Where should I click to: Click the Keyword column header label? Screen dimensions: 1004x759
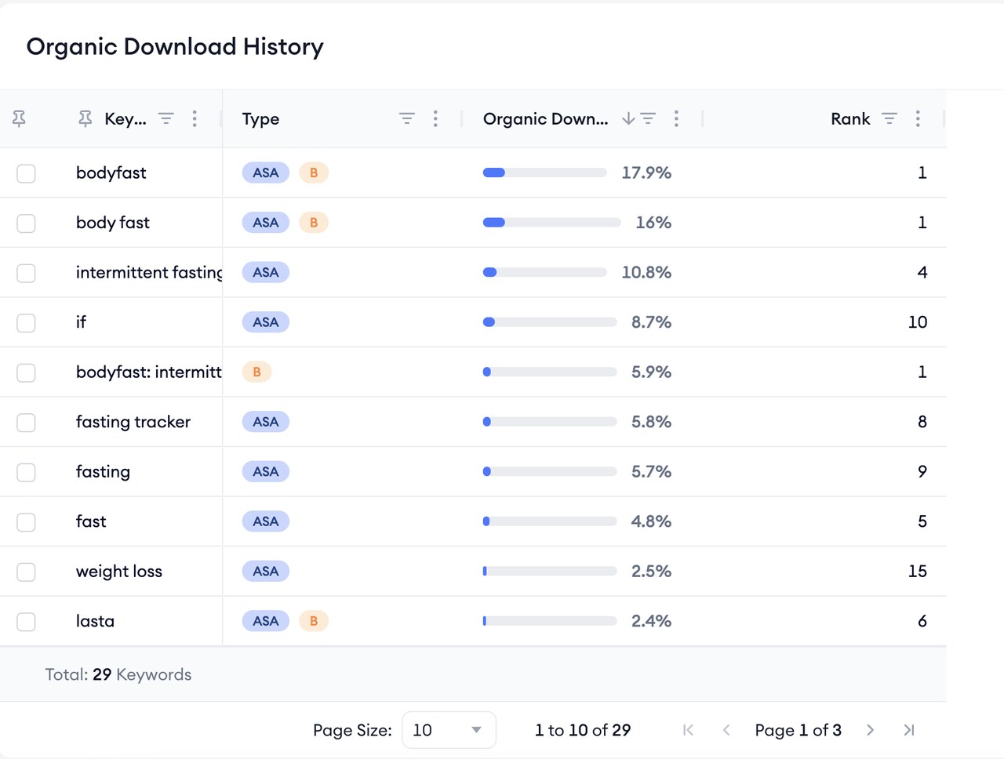coord(125,118)
